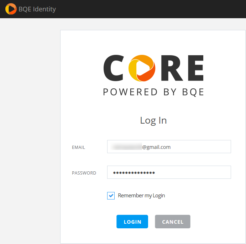Image resolution: width=246 pixels, height=244 pixels.
Task: Click the letter C in the CORE logo
Action: (115, 68)
